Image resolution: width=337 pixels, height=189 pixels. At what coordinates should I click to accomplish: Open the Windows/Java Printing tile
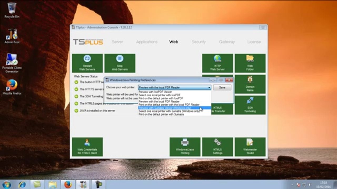[x=185, y=147]
